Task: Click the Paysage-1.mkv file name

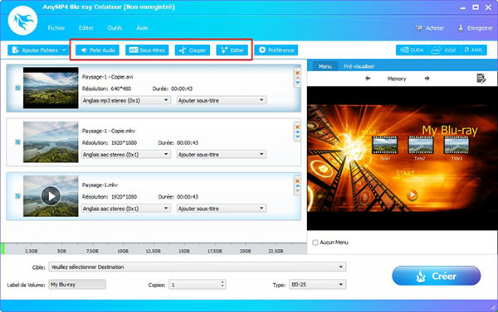Action: [100, 185]
